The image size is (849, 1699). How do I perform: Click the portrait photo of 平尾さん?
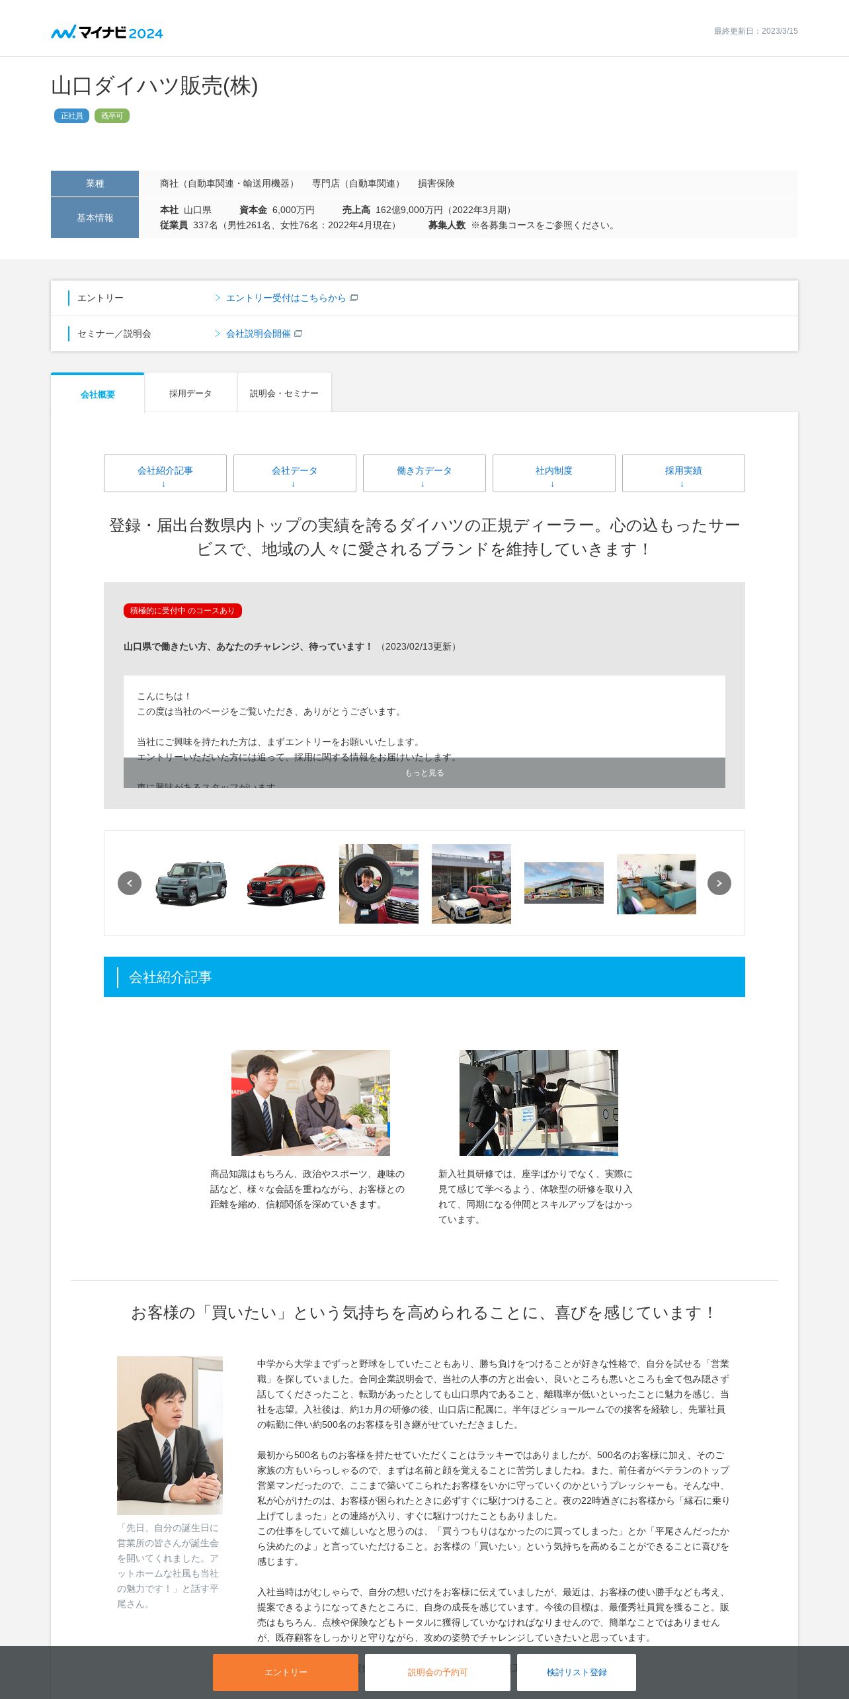(170, 1436)
